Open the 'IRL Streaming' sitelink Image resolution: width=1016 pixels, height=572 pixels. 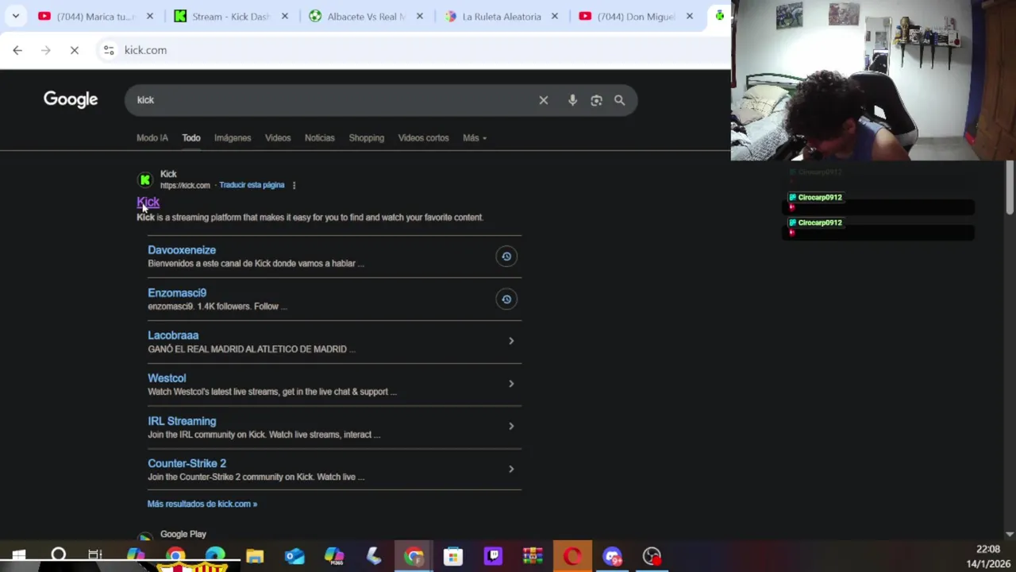182,421
